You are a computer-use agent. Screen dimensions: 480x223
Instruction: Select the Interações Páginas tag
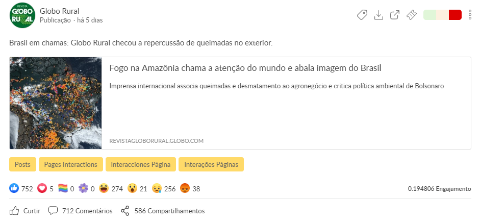[211, 164]
